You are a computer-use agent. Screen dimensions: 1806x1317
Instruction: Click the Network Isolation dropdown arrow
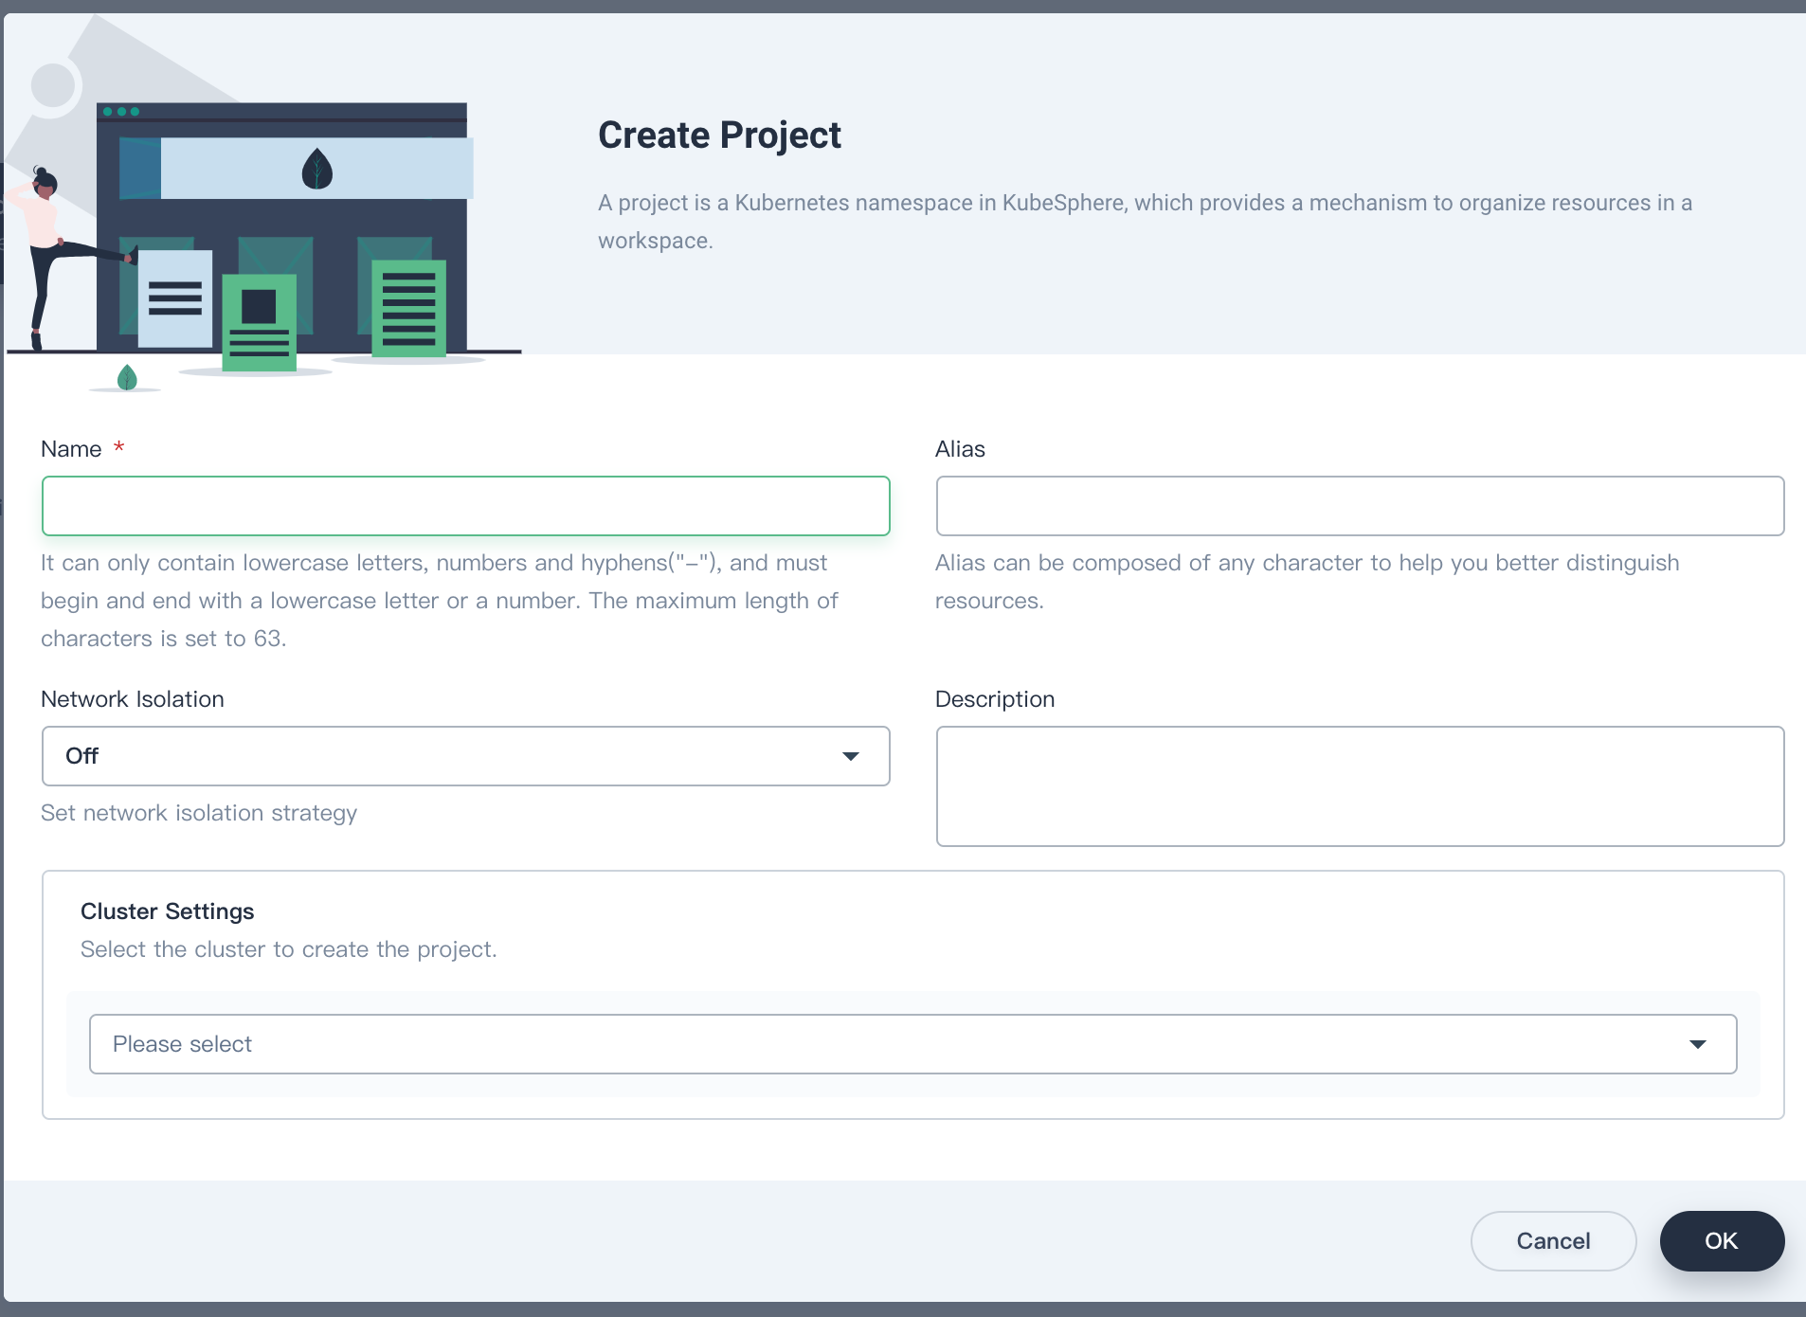(x=850, y=756)
